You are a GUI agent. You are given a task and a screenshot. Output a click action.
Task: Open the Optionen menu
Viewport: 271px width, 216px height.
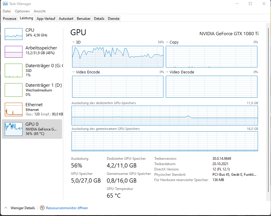[22, 11]
